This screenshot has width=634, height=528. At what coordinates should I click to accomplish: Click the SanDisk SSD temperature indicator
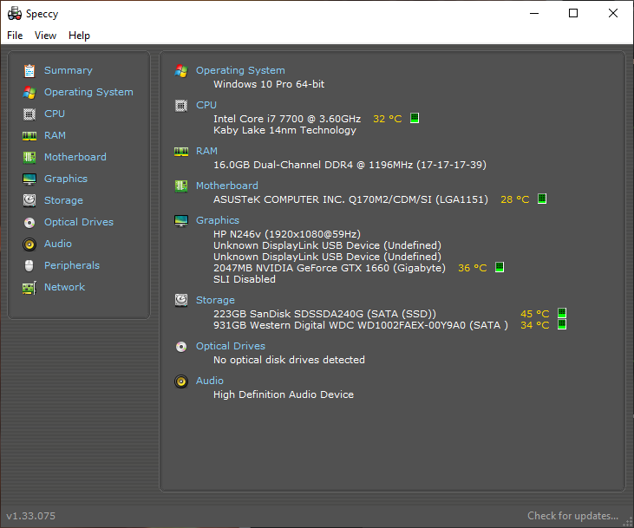click(562, 313)
